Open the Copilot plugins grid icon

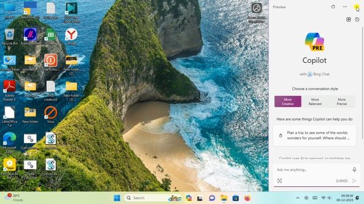[349, 19]
